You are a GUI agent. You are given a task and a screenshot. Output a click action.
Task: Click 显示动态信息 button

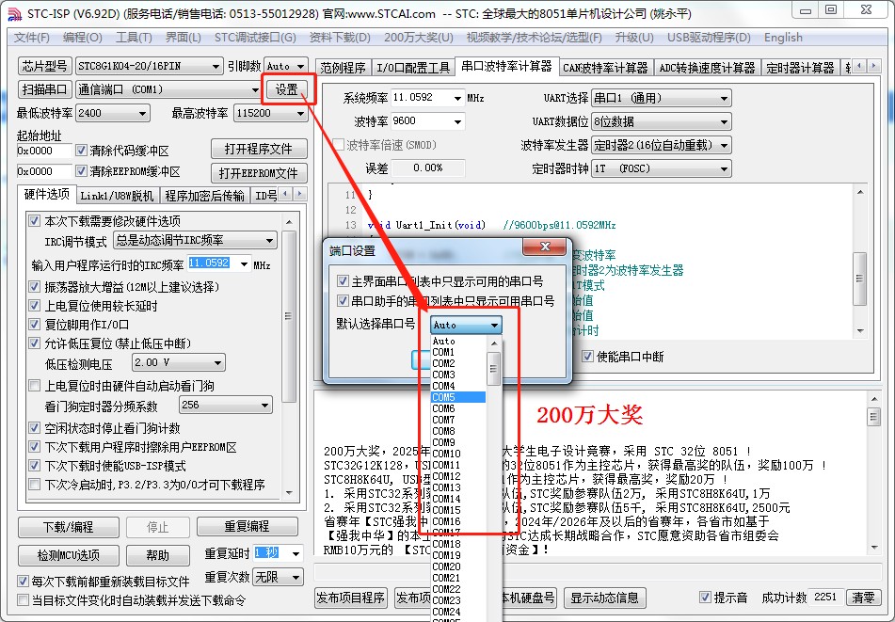tap(604, 598)
